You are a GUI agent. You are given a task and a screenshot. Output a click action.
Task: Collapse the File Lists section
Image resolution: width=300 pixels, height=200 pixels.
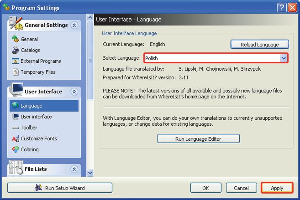pyautogui.click(x=74, y=169)
